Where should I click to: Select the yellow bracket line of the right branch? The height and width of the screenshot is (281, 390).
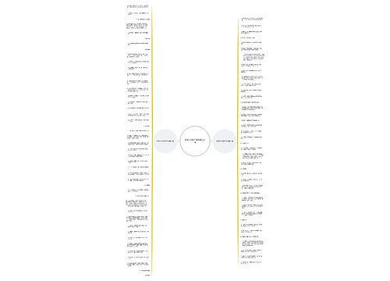point(238,140)
